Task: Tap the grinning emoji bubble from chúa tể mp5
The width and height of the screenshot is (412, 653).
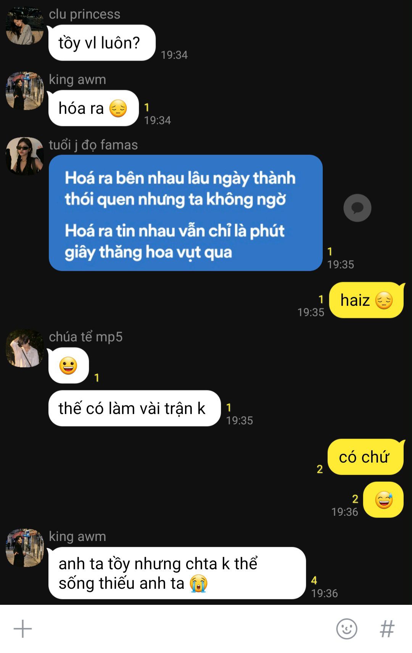Action: click(x=69, y=365)
